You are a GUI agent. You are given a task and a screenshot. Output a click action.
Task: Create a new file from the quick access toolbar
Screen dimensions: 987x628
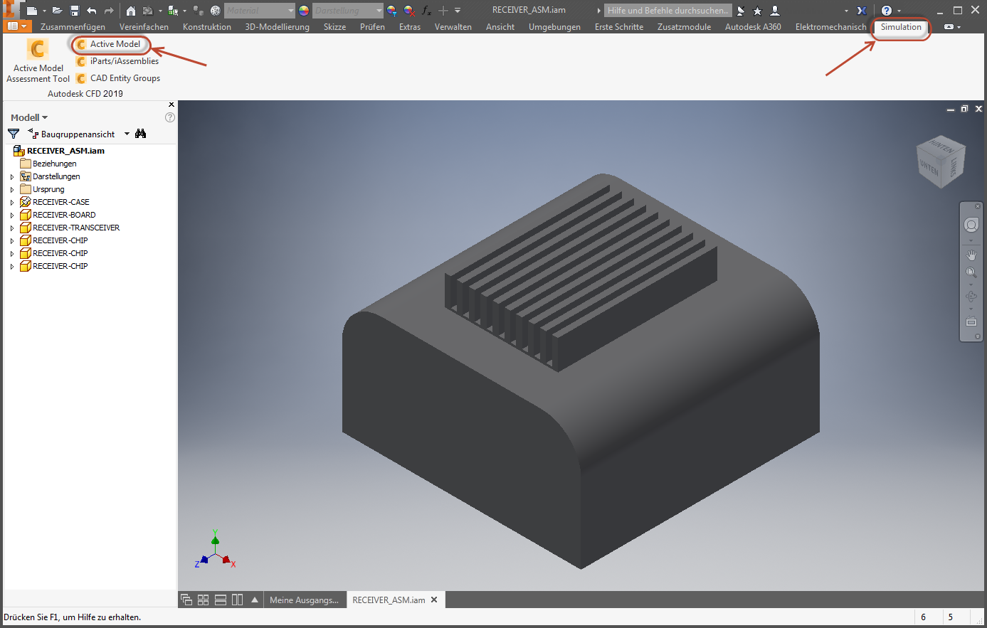(31, 11)
